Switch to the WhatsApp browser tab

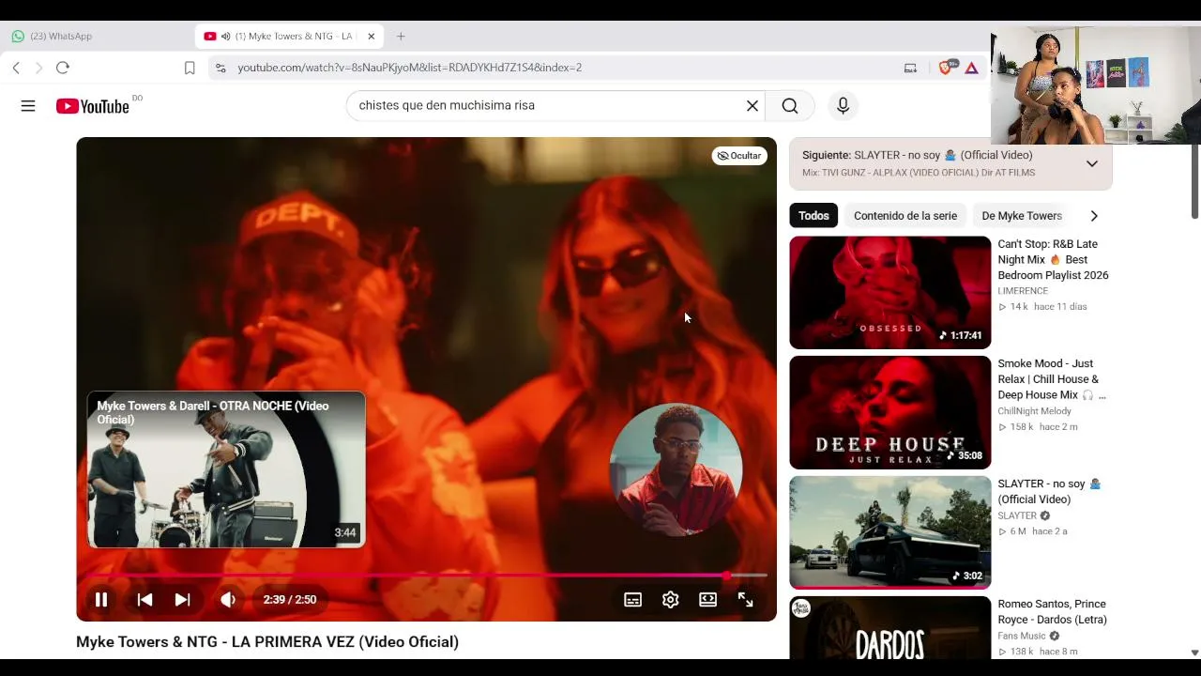[x=98, y=37]
